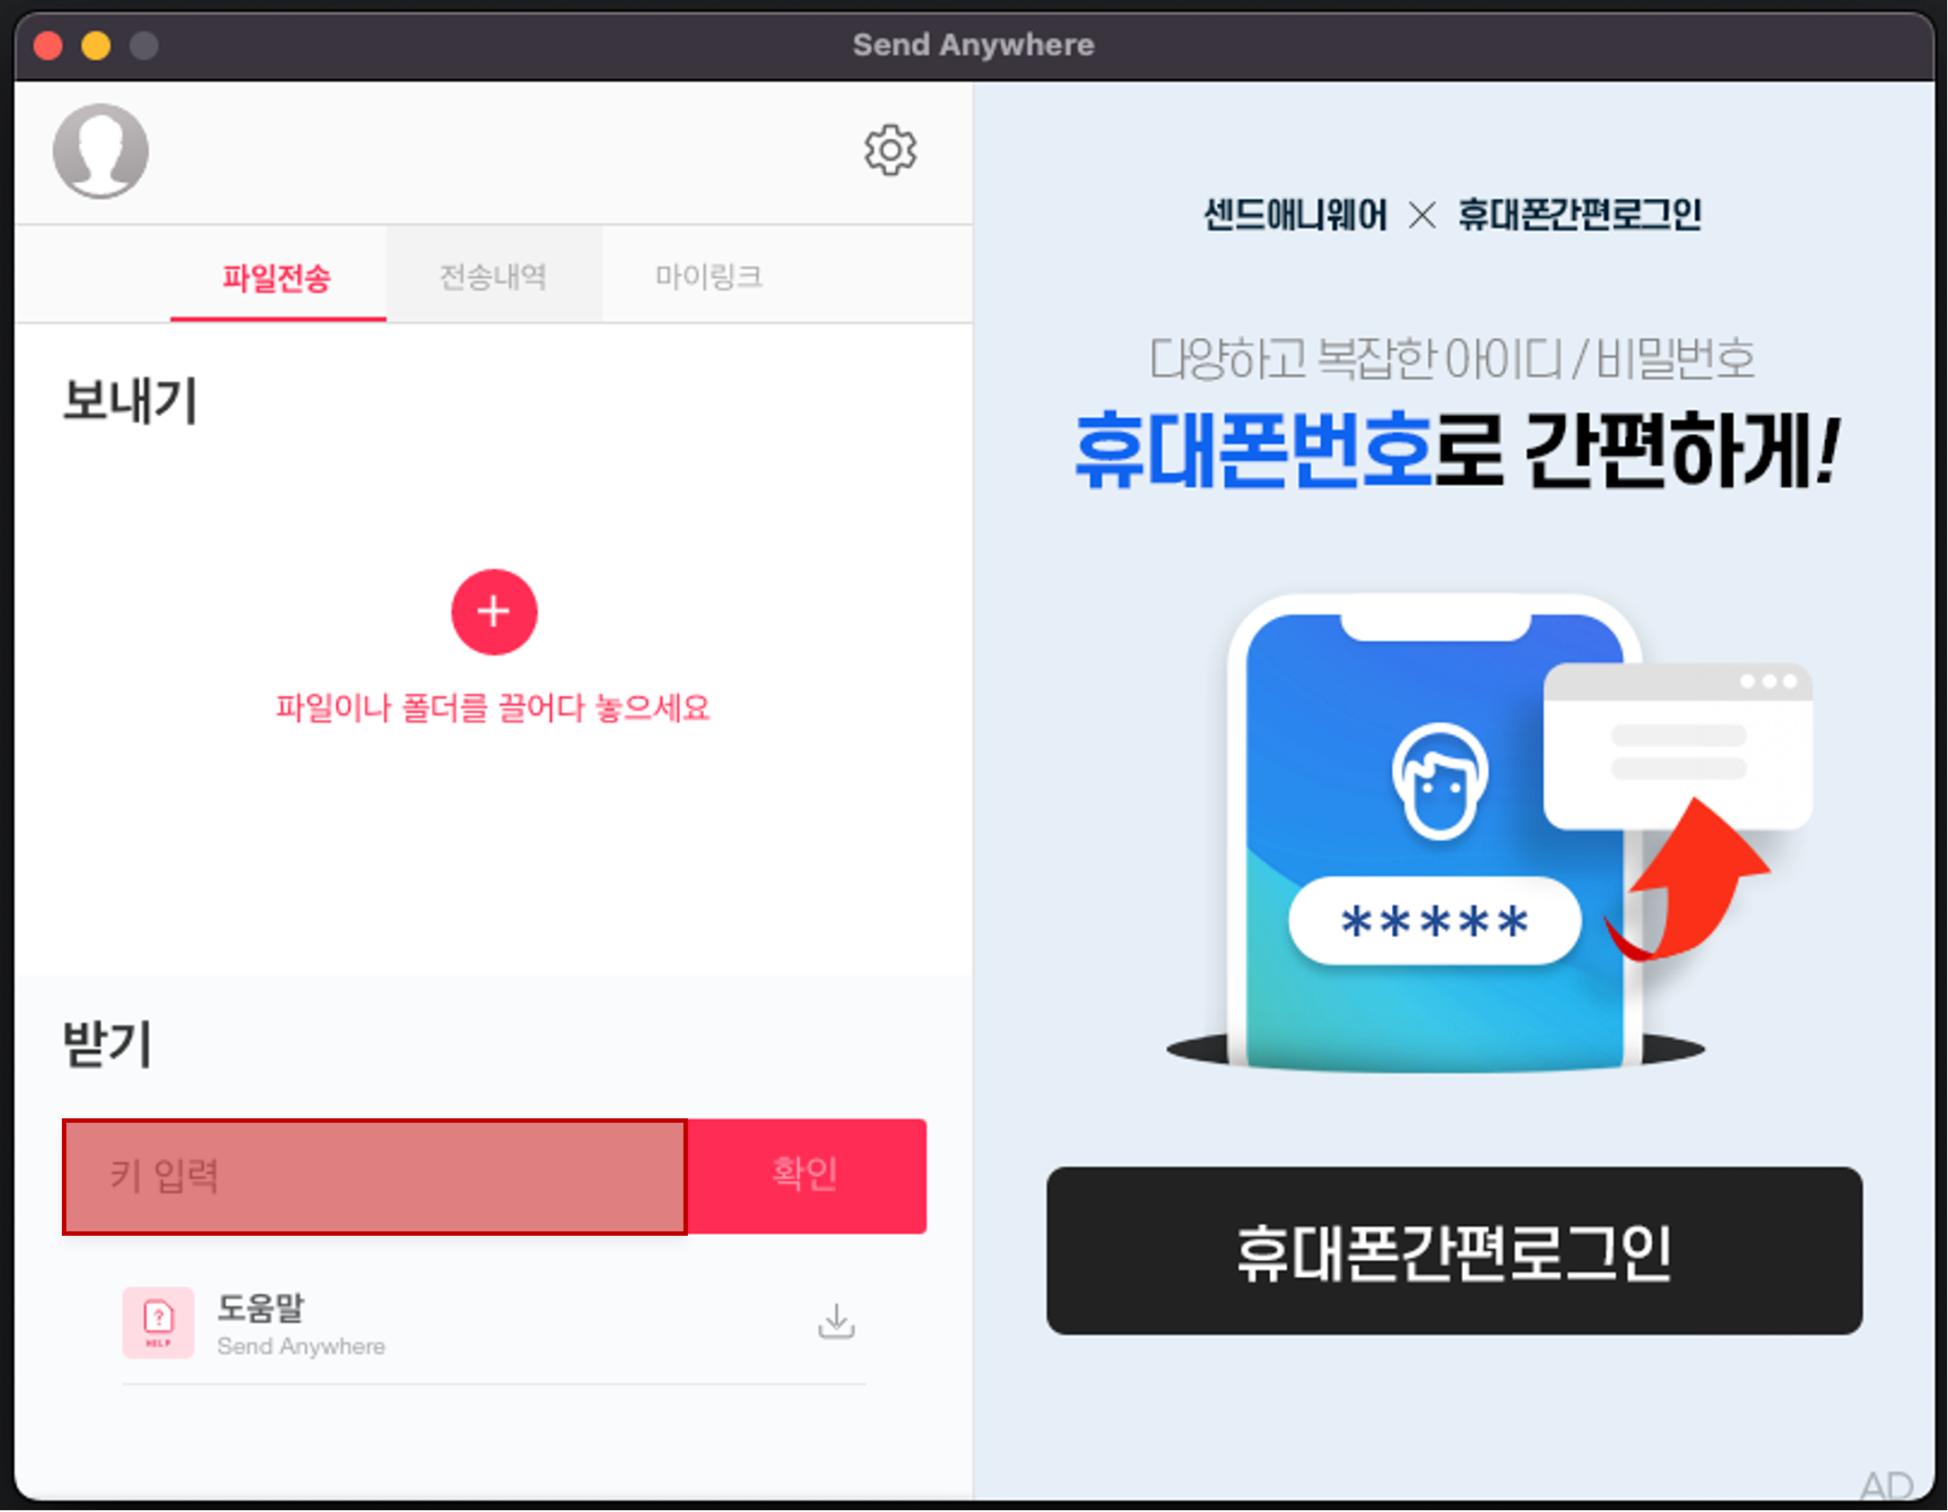Select the 파일전송 tab
Screen dimensions: 1948x1512
277,276
